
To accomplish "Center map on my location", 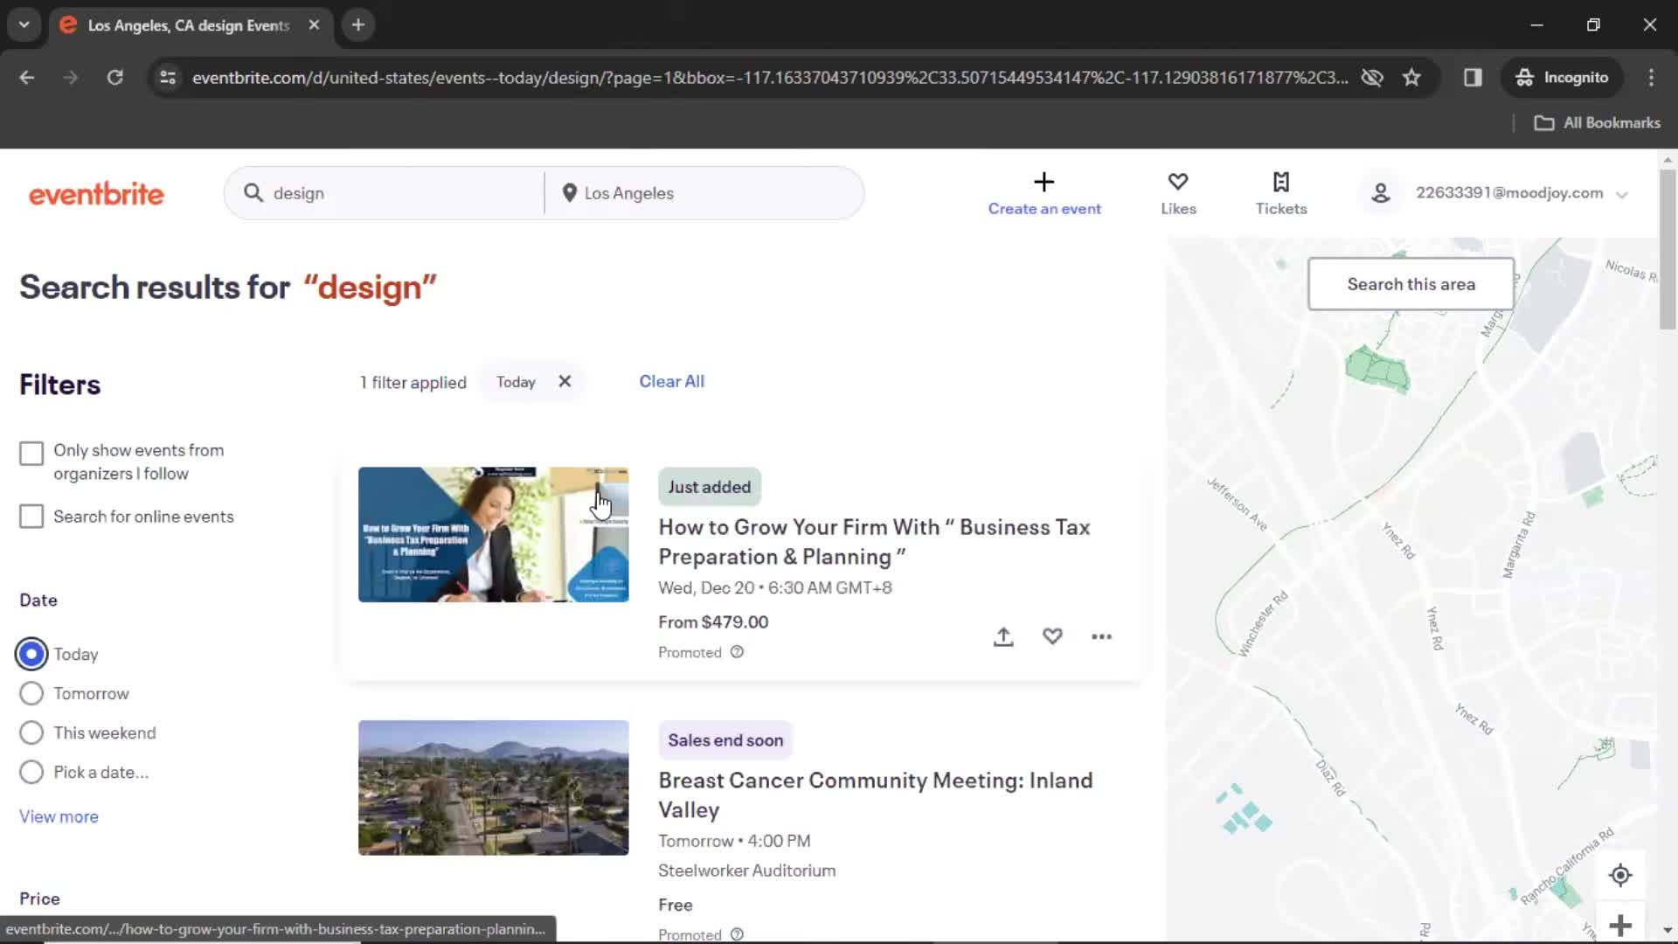I will click(x=1620, y=875).
